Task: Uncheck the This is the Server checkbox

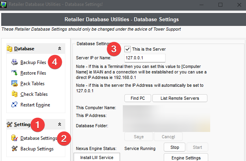Action: tap(127, 49)
